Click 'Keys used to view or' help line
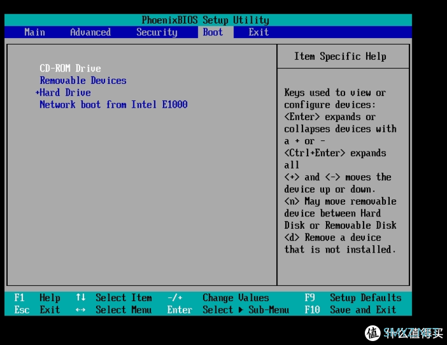This screenshot has width=447, height=345. point(335,92)
